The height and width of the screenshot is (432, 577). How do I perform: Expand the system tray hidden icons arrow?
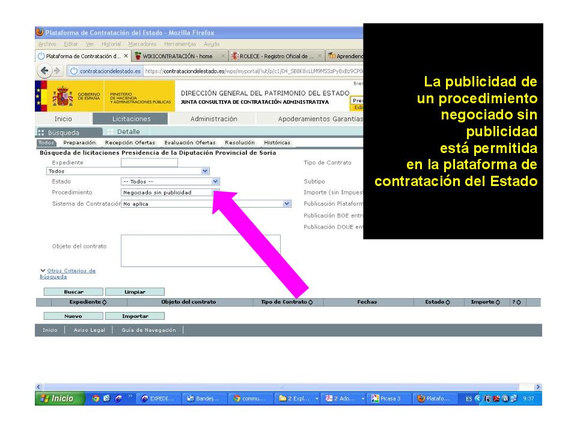click(x=478, y=398)
